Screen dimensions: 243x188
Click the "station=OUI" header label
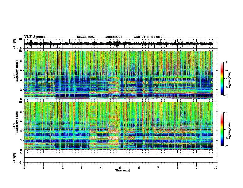[x=114, y=37]
